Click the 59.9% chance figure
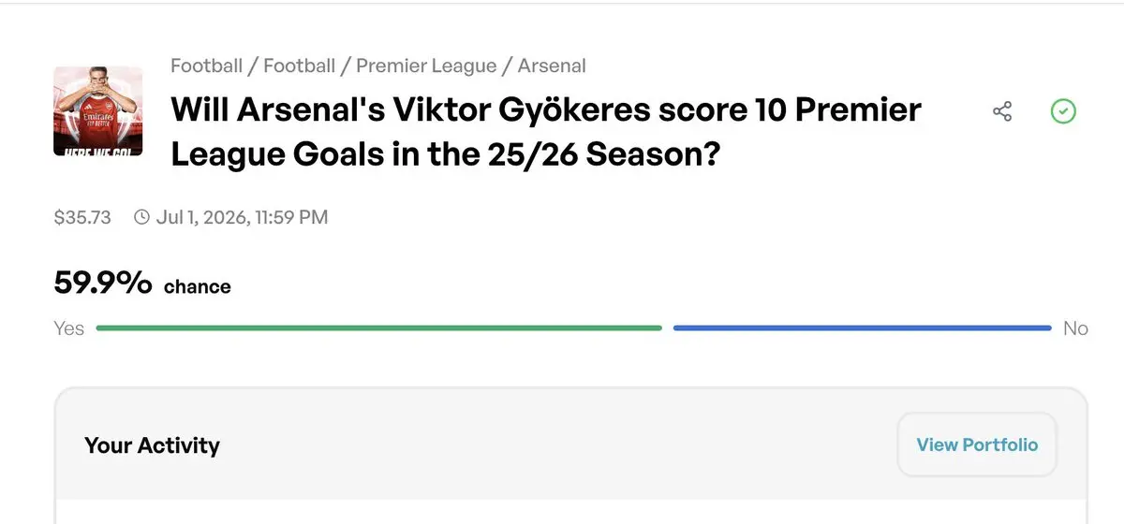This screenshot has height=524, width=1124. (x=103, y=284)
